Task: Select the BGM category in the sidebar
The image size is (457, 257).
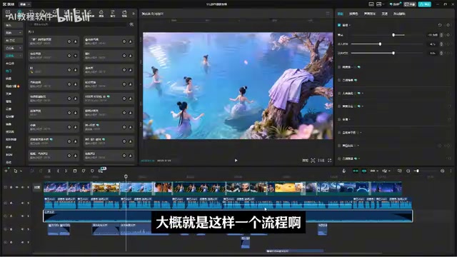Action: coord(9,154)
